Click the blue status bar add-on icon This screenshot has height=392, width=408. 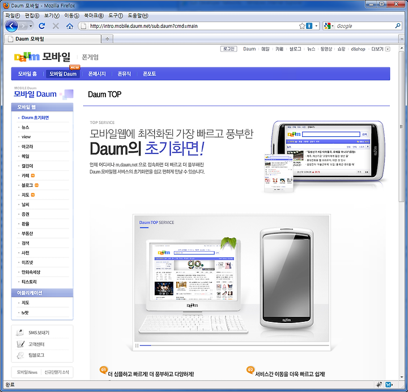pyautogui.click(x=389, y=385)
